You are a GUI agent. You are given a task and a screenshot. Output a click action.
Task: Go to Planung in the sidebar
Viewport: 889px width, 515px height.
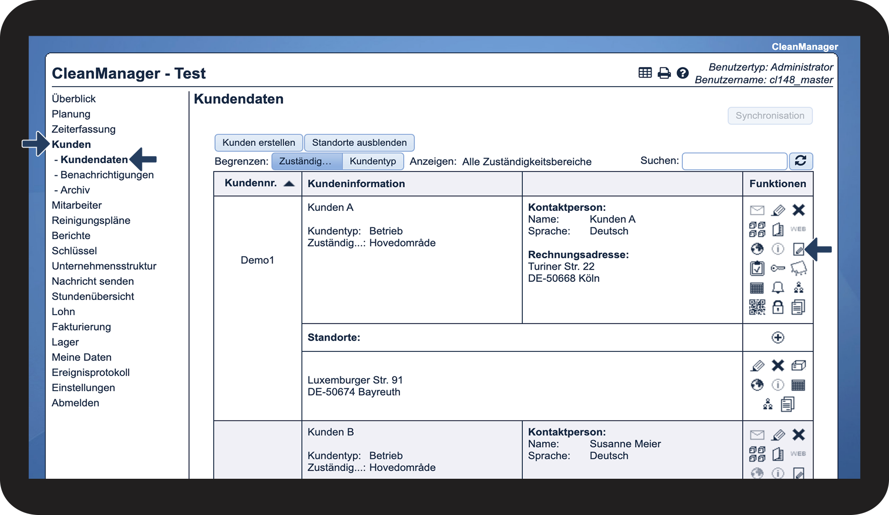click(x=71, y=114)
